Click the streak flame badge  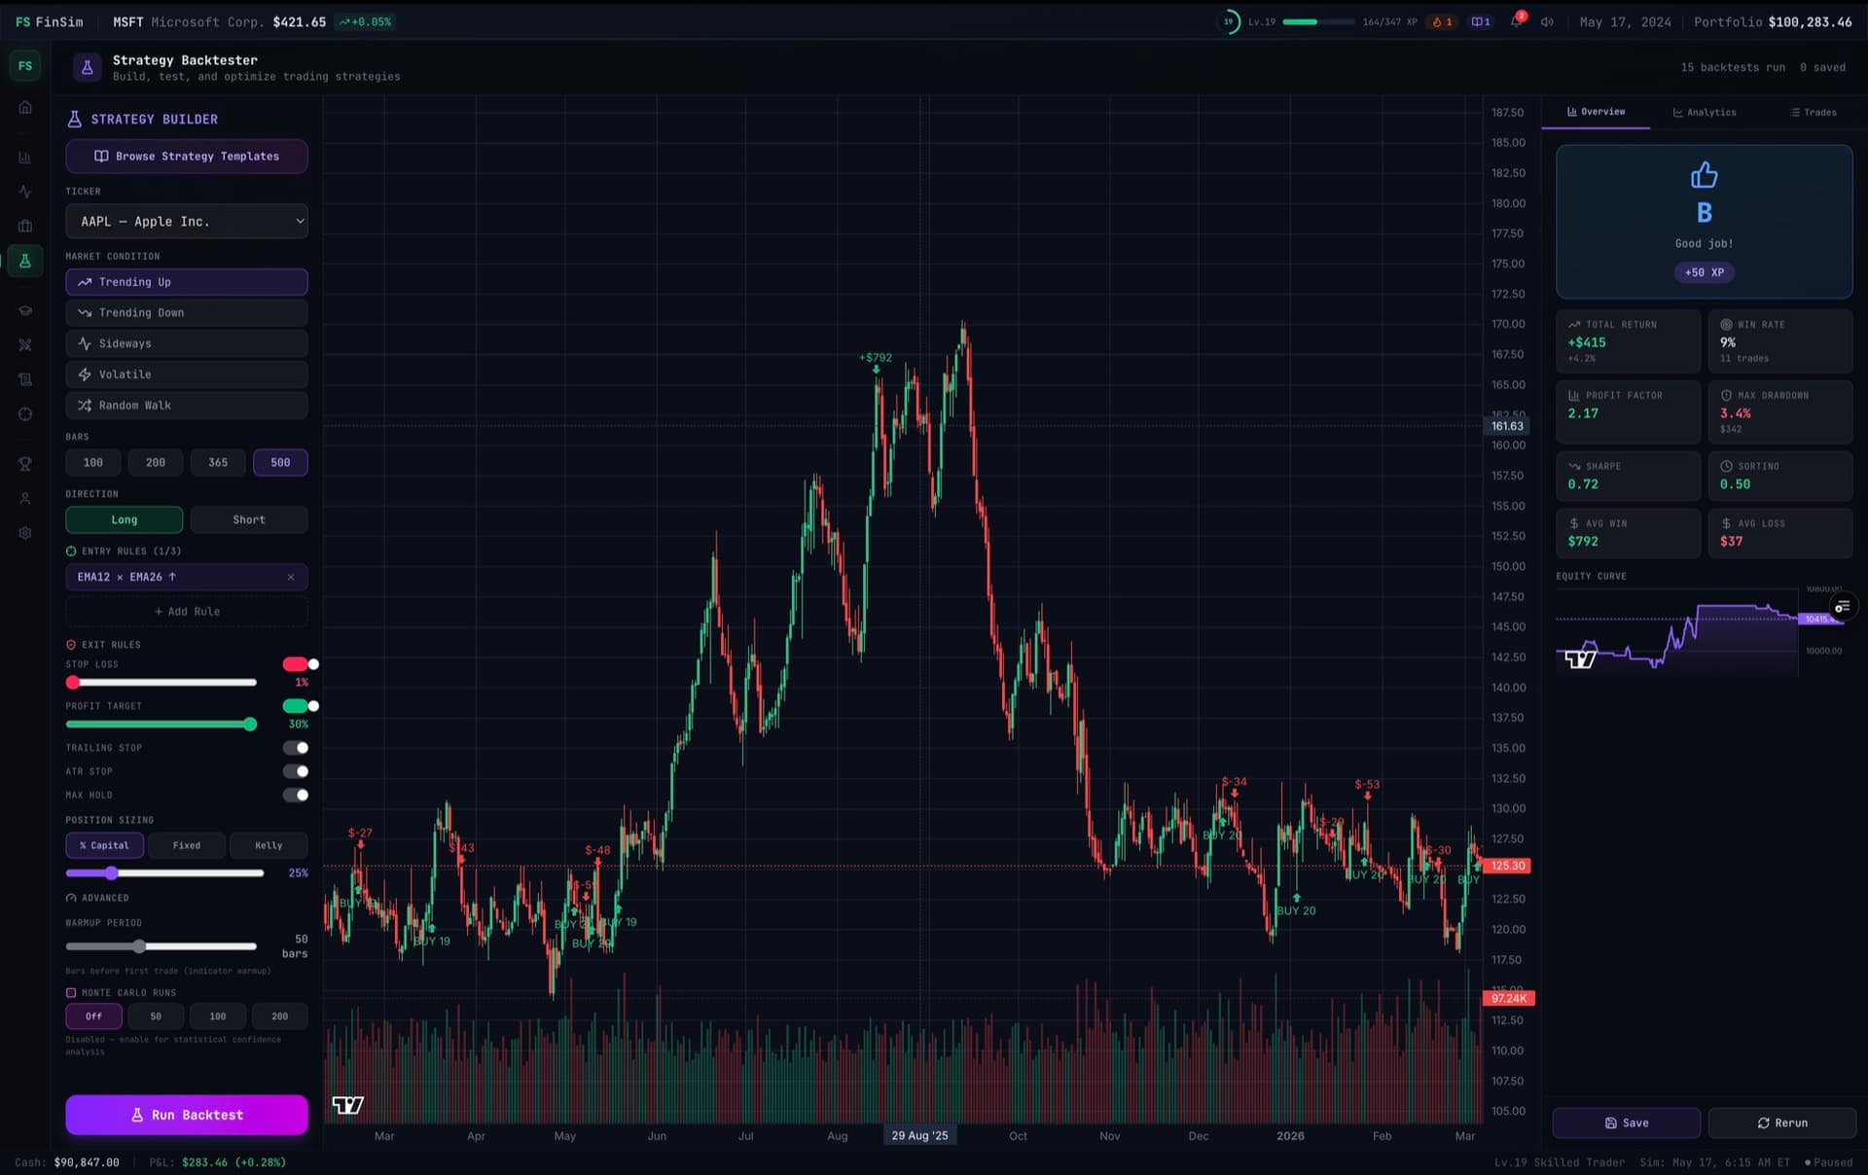[1442, 21]
